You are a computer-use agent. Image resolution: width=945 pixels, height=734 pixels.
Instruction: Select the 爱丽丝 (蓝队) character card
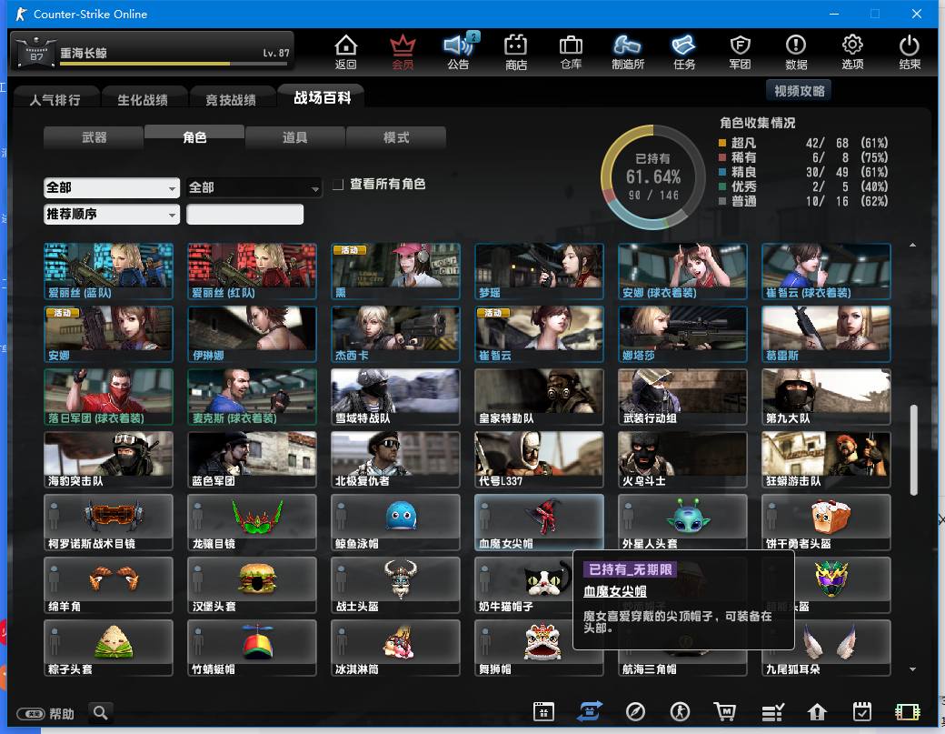pyautogui.click(x=108, y=271)
